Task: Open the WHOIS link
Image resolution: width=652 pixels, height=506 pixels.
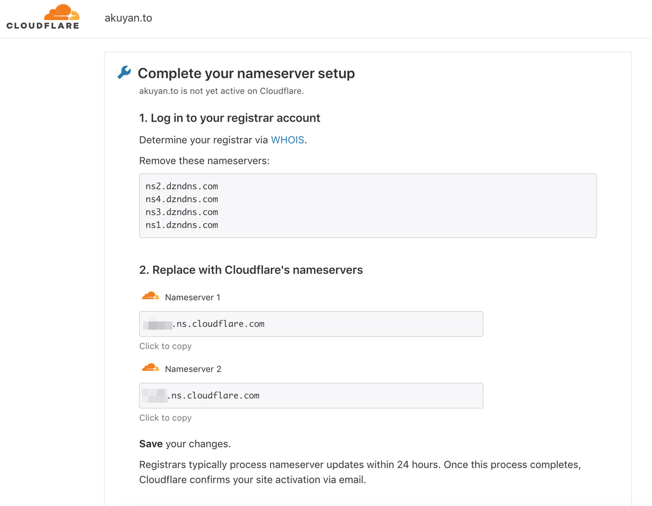Action: (x=287, y=140)
